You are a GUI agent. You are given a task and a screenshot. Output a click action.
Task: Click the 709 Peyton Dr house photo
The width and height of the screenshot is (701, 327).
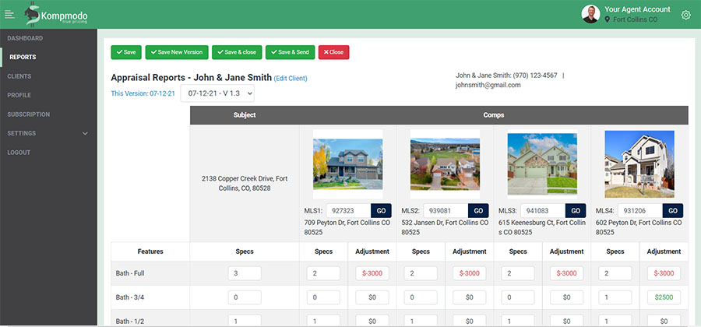347,164
